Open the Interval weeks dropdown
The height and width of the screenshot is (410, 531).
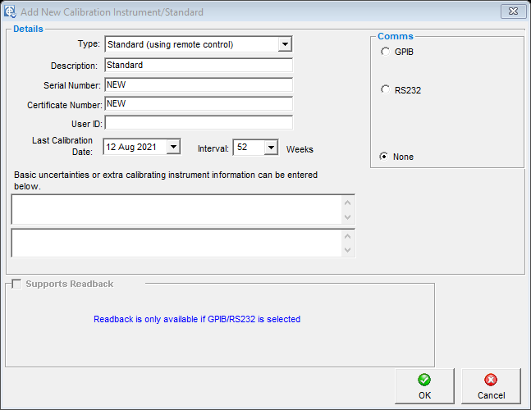[271, 148]
